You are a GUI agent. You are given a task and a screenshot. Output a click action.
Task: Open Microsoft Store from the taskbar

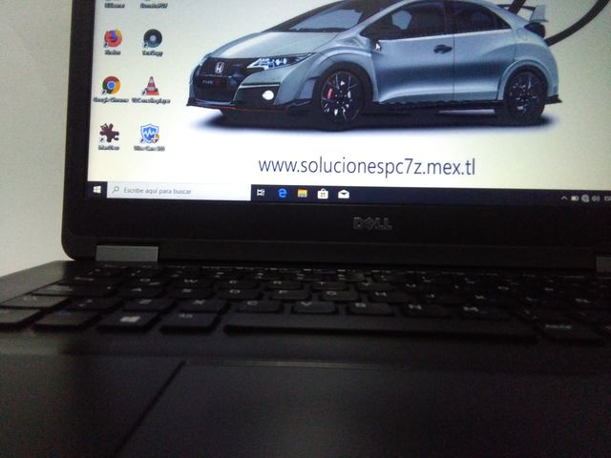323,194
